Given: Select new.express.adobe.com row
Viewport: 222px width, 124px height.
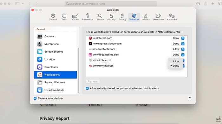Looking at the screenshot, I should tap(137, 44).
